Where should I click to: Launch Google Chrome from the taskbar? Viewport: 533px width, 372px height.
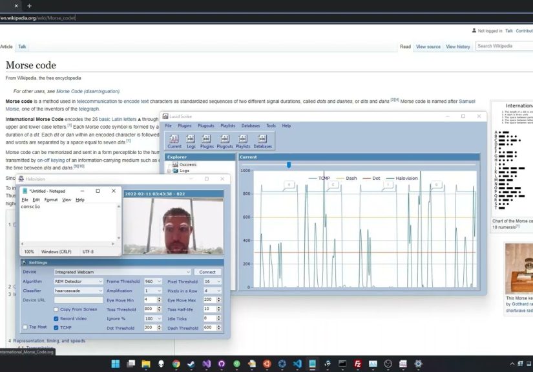(176, 364)
